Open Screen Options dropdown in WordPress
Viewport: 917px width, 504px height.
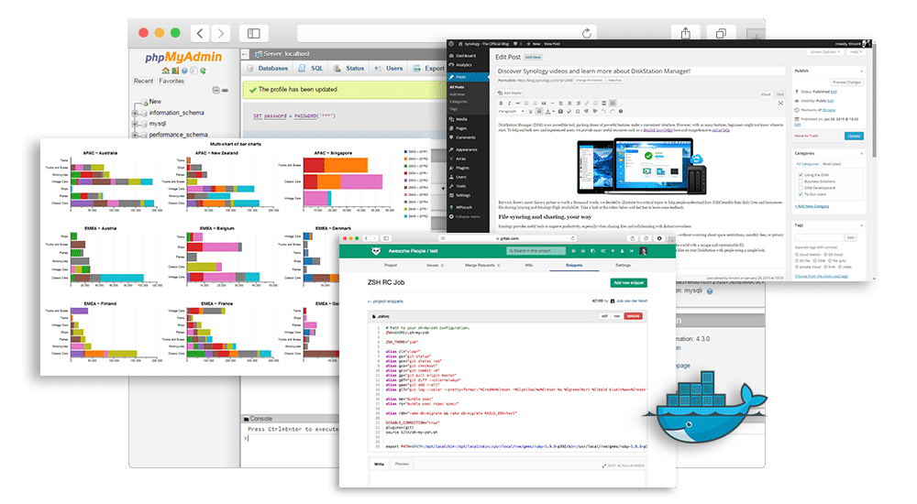pyautogui.click(x=825, y=52)
